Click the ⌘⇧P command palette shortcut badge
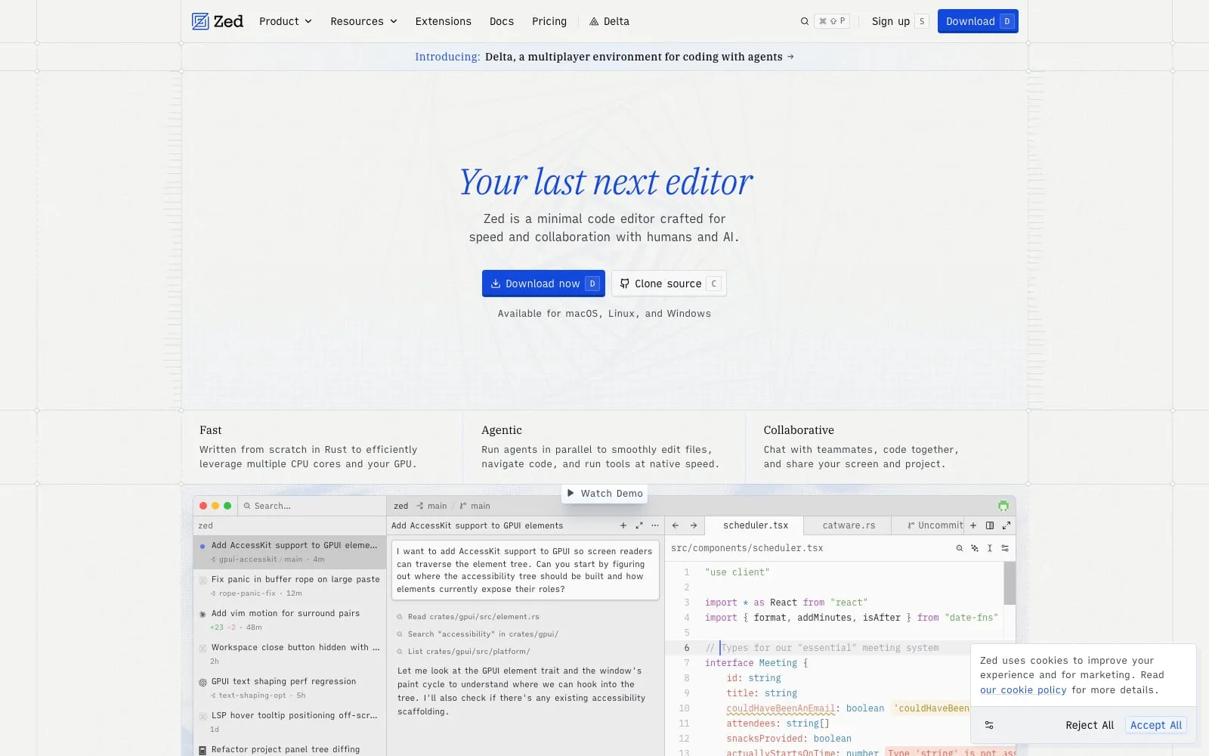This screenshot has width=1209, height=756. click(832, 21)
